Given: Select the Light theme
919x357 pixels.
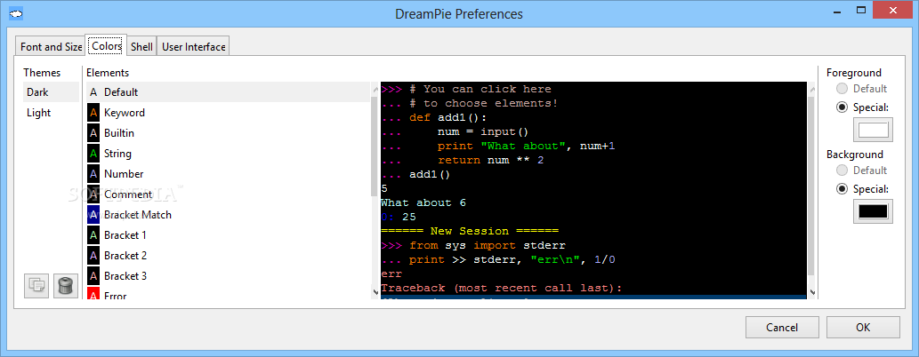Looking at the screenshot, I should pyautogui.click(x=51, y=113).
